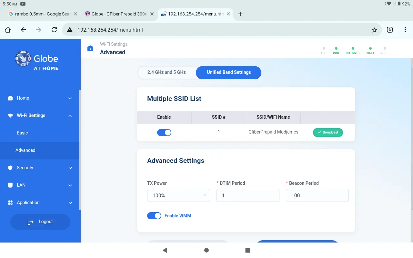Collapse the Wi-Fi Settings menu chevron
This screenshot has height=258, width=413.
click(x=70, y=116)
